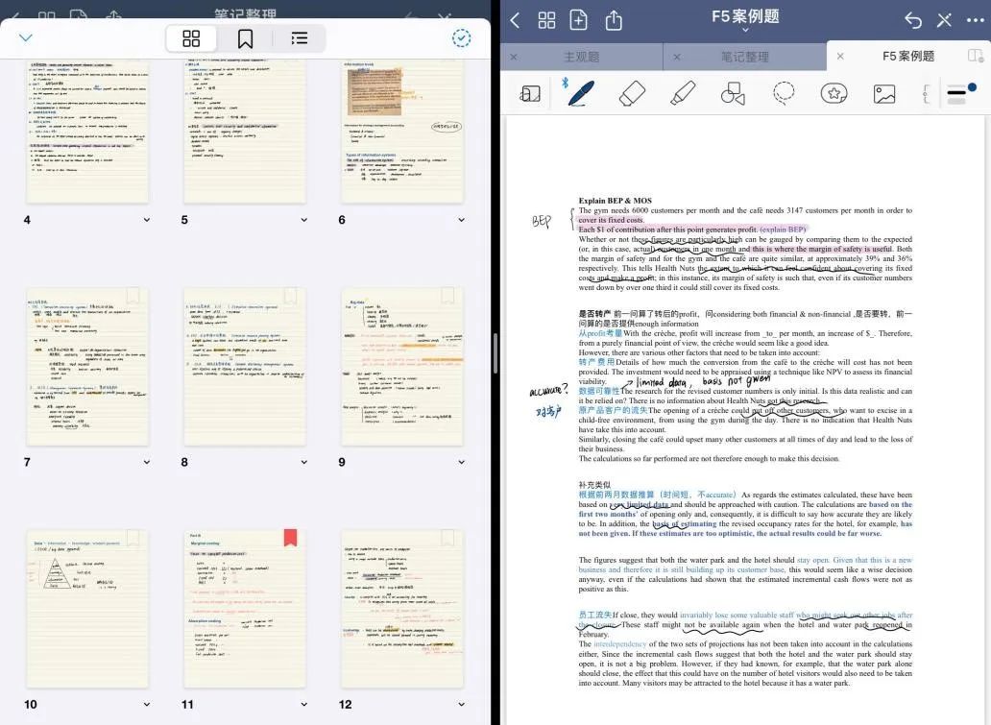Toggle bookmark on page 11 thumbnail

(290, 538)
